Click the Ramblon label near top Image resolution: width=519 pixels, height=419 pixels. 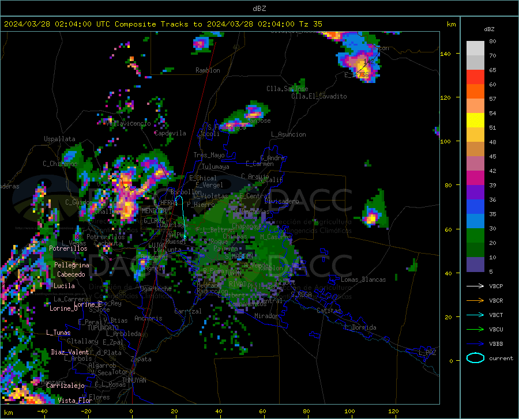point(208,70)
